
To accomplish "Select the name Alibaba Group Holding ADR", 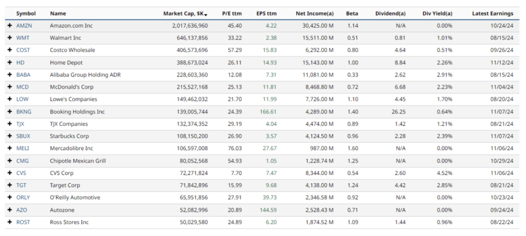I will 85,75.
